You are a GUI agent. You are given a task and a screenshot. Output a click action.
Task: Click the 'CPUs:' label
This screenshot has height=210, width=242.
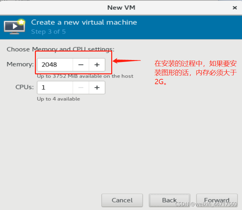coord(24,87)
